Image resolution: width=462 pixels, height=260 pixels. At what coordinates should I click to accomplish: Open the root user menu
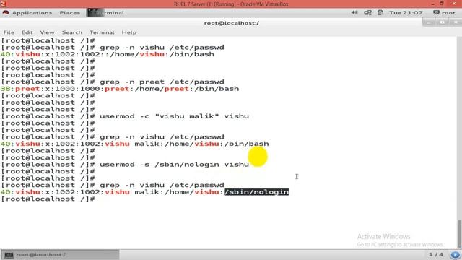click(x=445, y=13)
